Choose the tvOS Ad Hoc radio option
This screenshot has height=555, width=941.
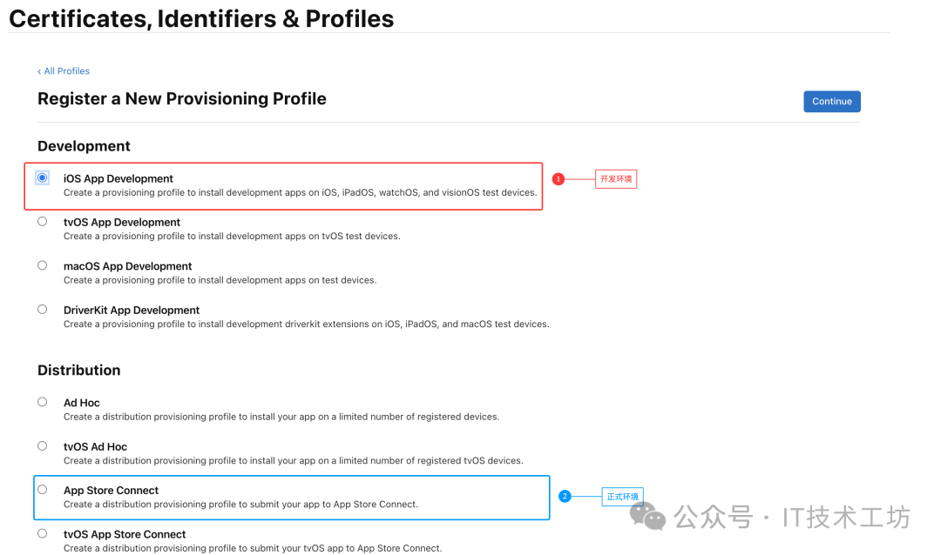(x=42, y=445)
